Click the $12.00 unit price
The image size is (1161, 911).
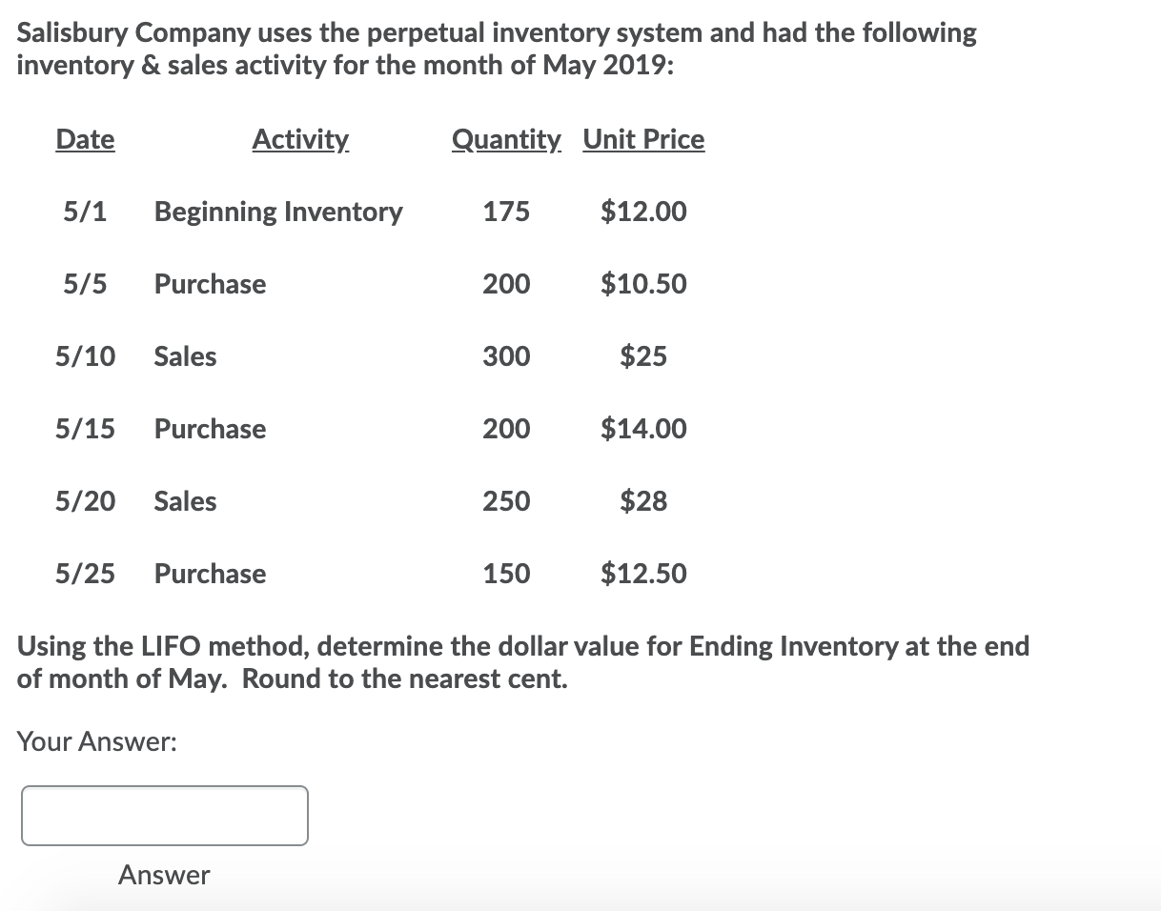643,212
